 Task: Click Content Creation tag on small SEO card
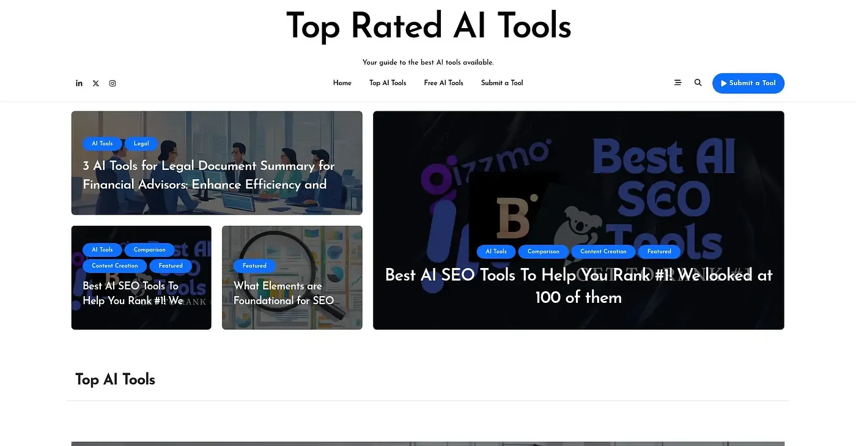(x=115, y=266)
